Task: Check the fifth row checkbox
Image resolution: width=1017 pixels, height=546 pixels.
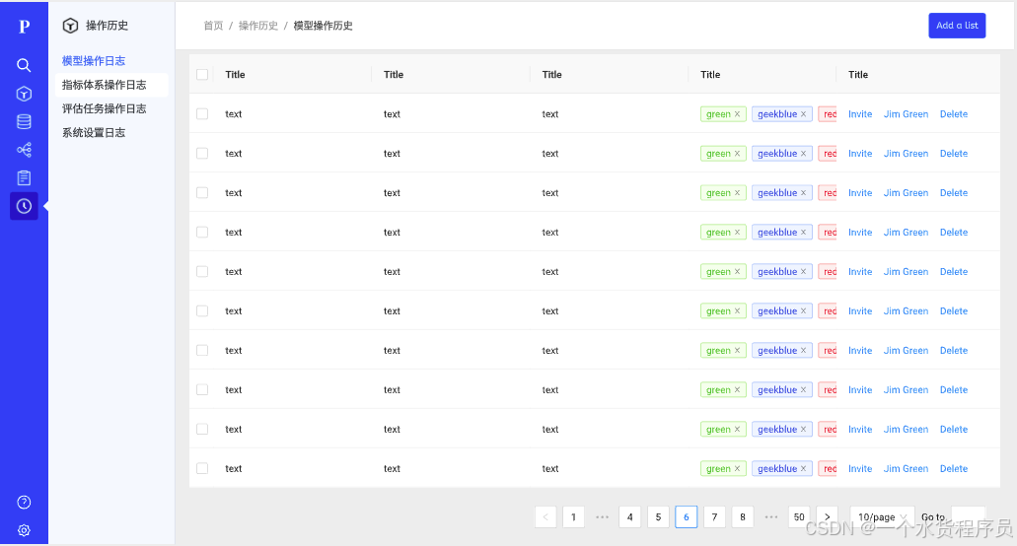Action: 202,272
